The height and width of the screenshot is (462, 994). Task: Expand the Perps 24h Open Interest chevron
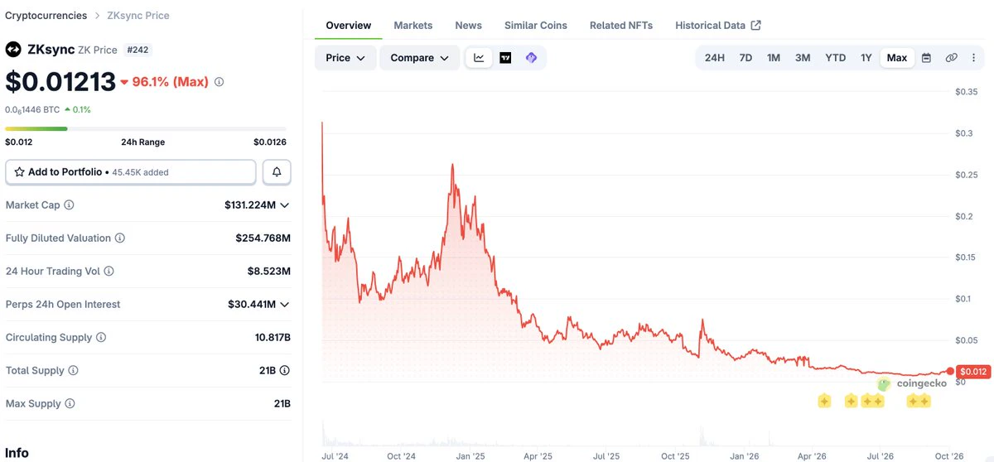[x=284, y=304]
